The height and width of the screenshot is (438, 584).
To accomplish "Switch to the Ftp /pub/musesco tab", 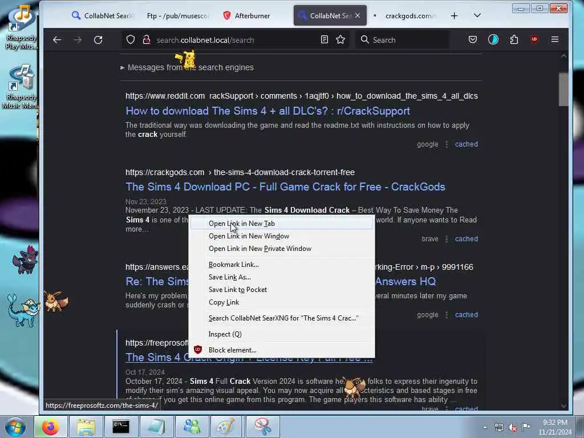I will (178, 15).
